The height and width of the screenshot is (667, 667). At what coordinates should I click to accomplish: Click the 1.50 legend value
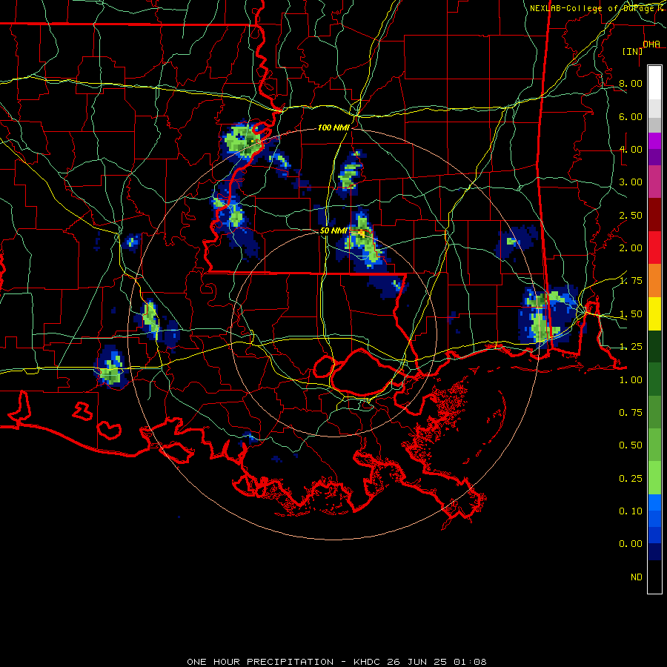point(631,314)
